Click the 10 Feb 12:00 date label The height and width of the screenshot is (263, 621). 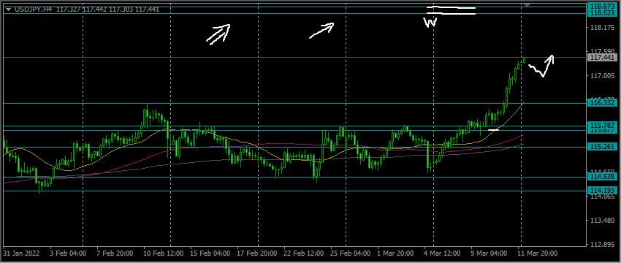pyautogui.click(x=163, y=253)
